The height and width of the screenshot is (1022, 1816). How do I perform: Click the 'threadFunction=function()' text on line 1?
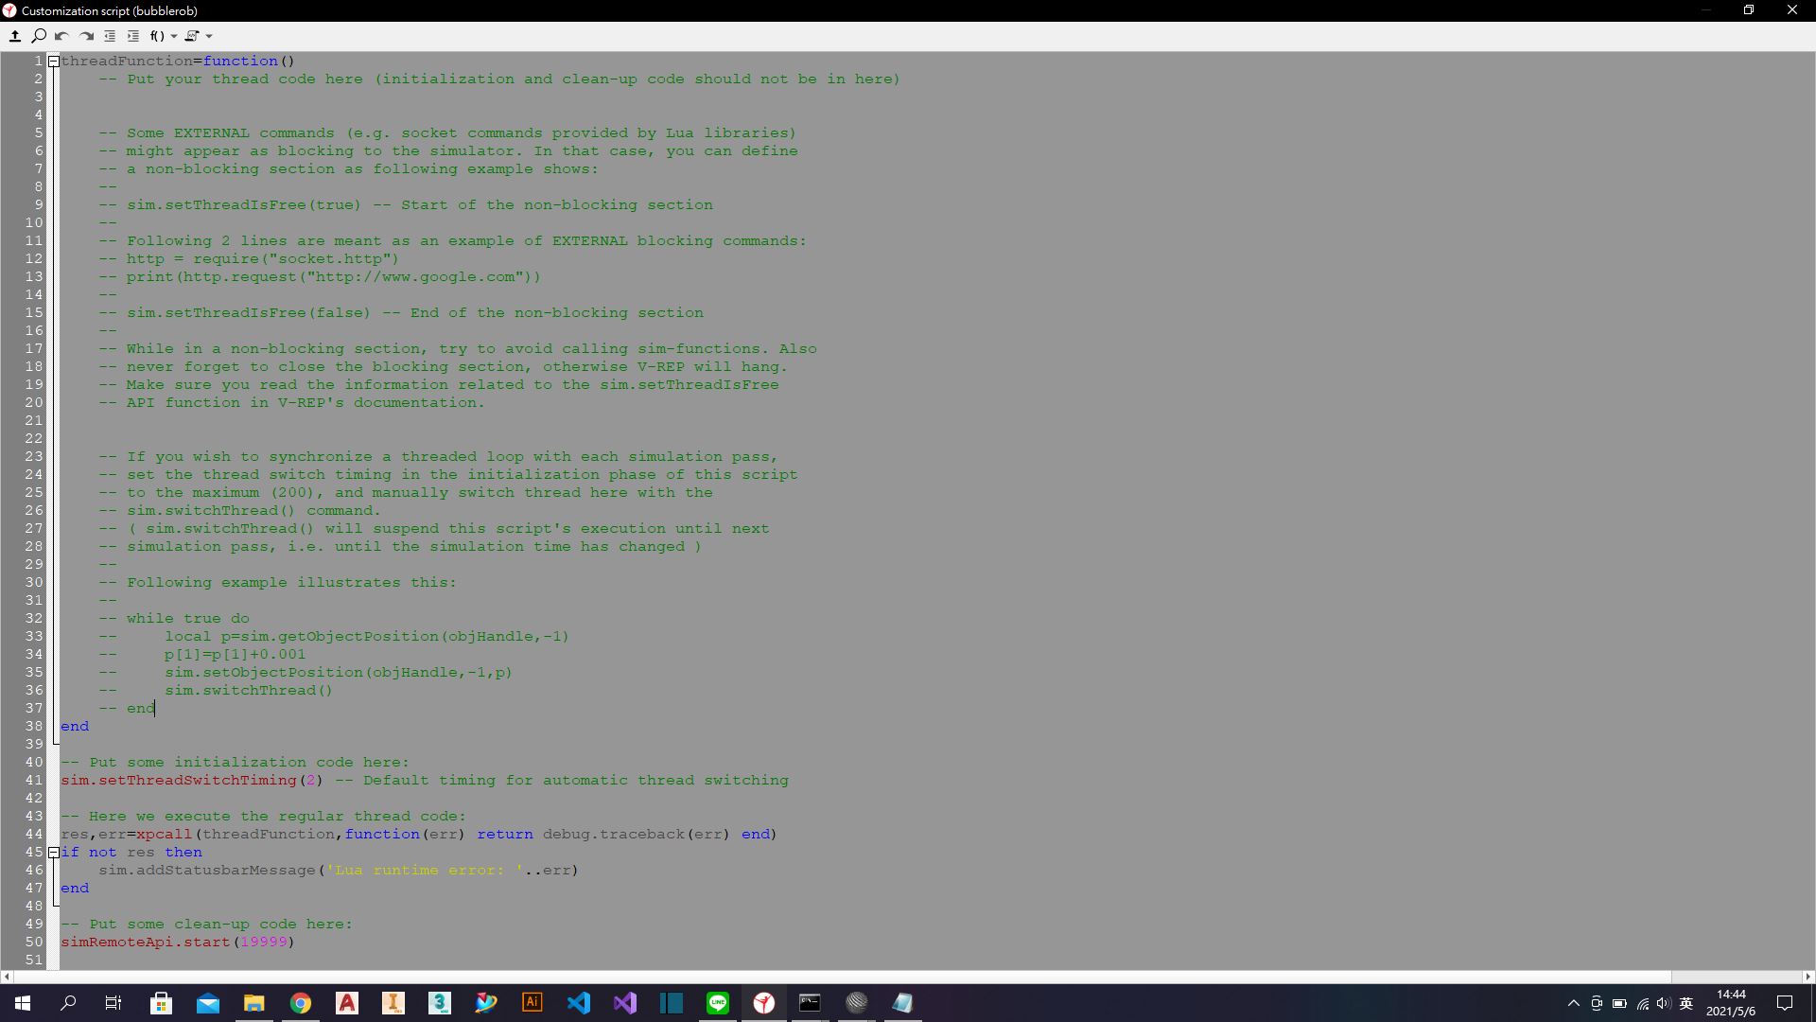pos(178,61)
